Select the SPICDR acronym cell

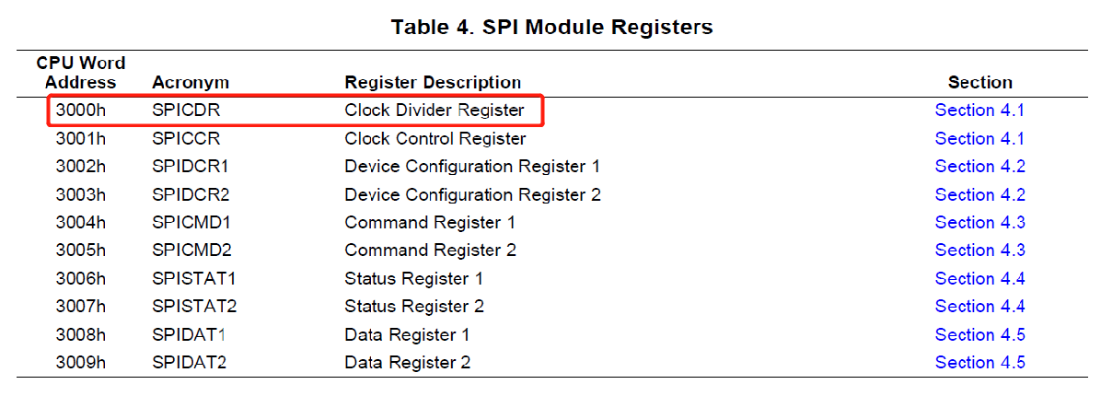(186, 111)
